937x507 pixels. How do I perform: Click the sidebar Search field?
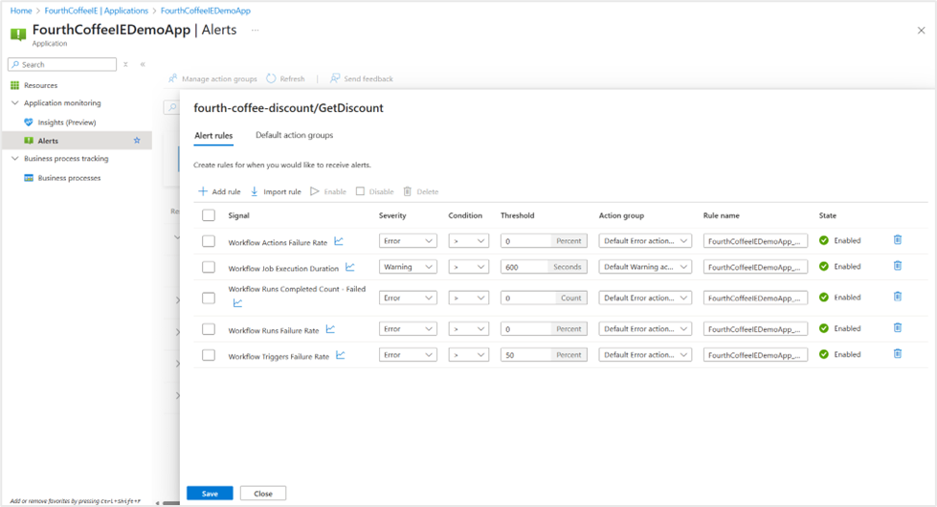click(x=62, y=64)
